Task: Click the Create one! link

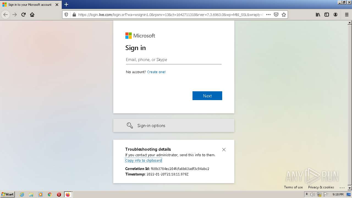Action: (x=156, y=72)
